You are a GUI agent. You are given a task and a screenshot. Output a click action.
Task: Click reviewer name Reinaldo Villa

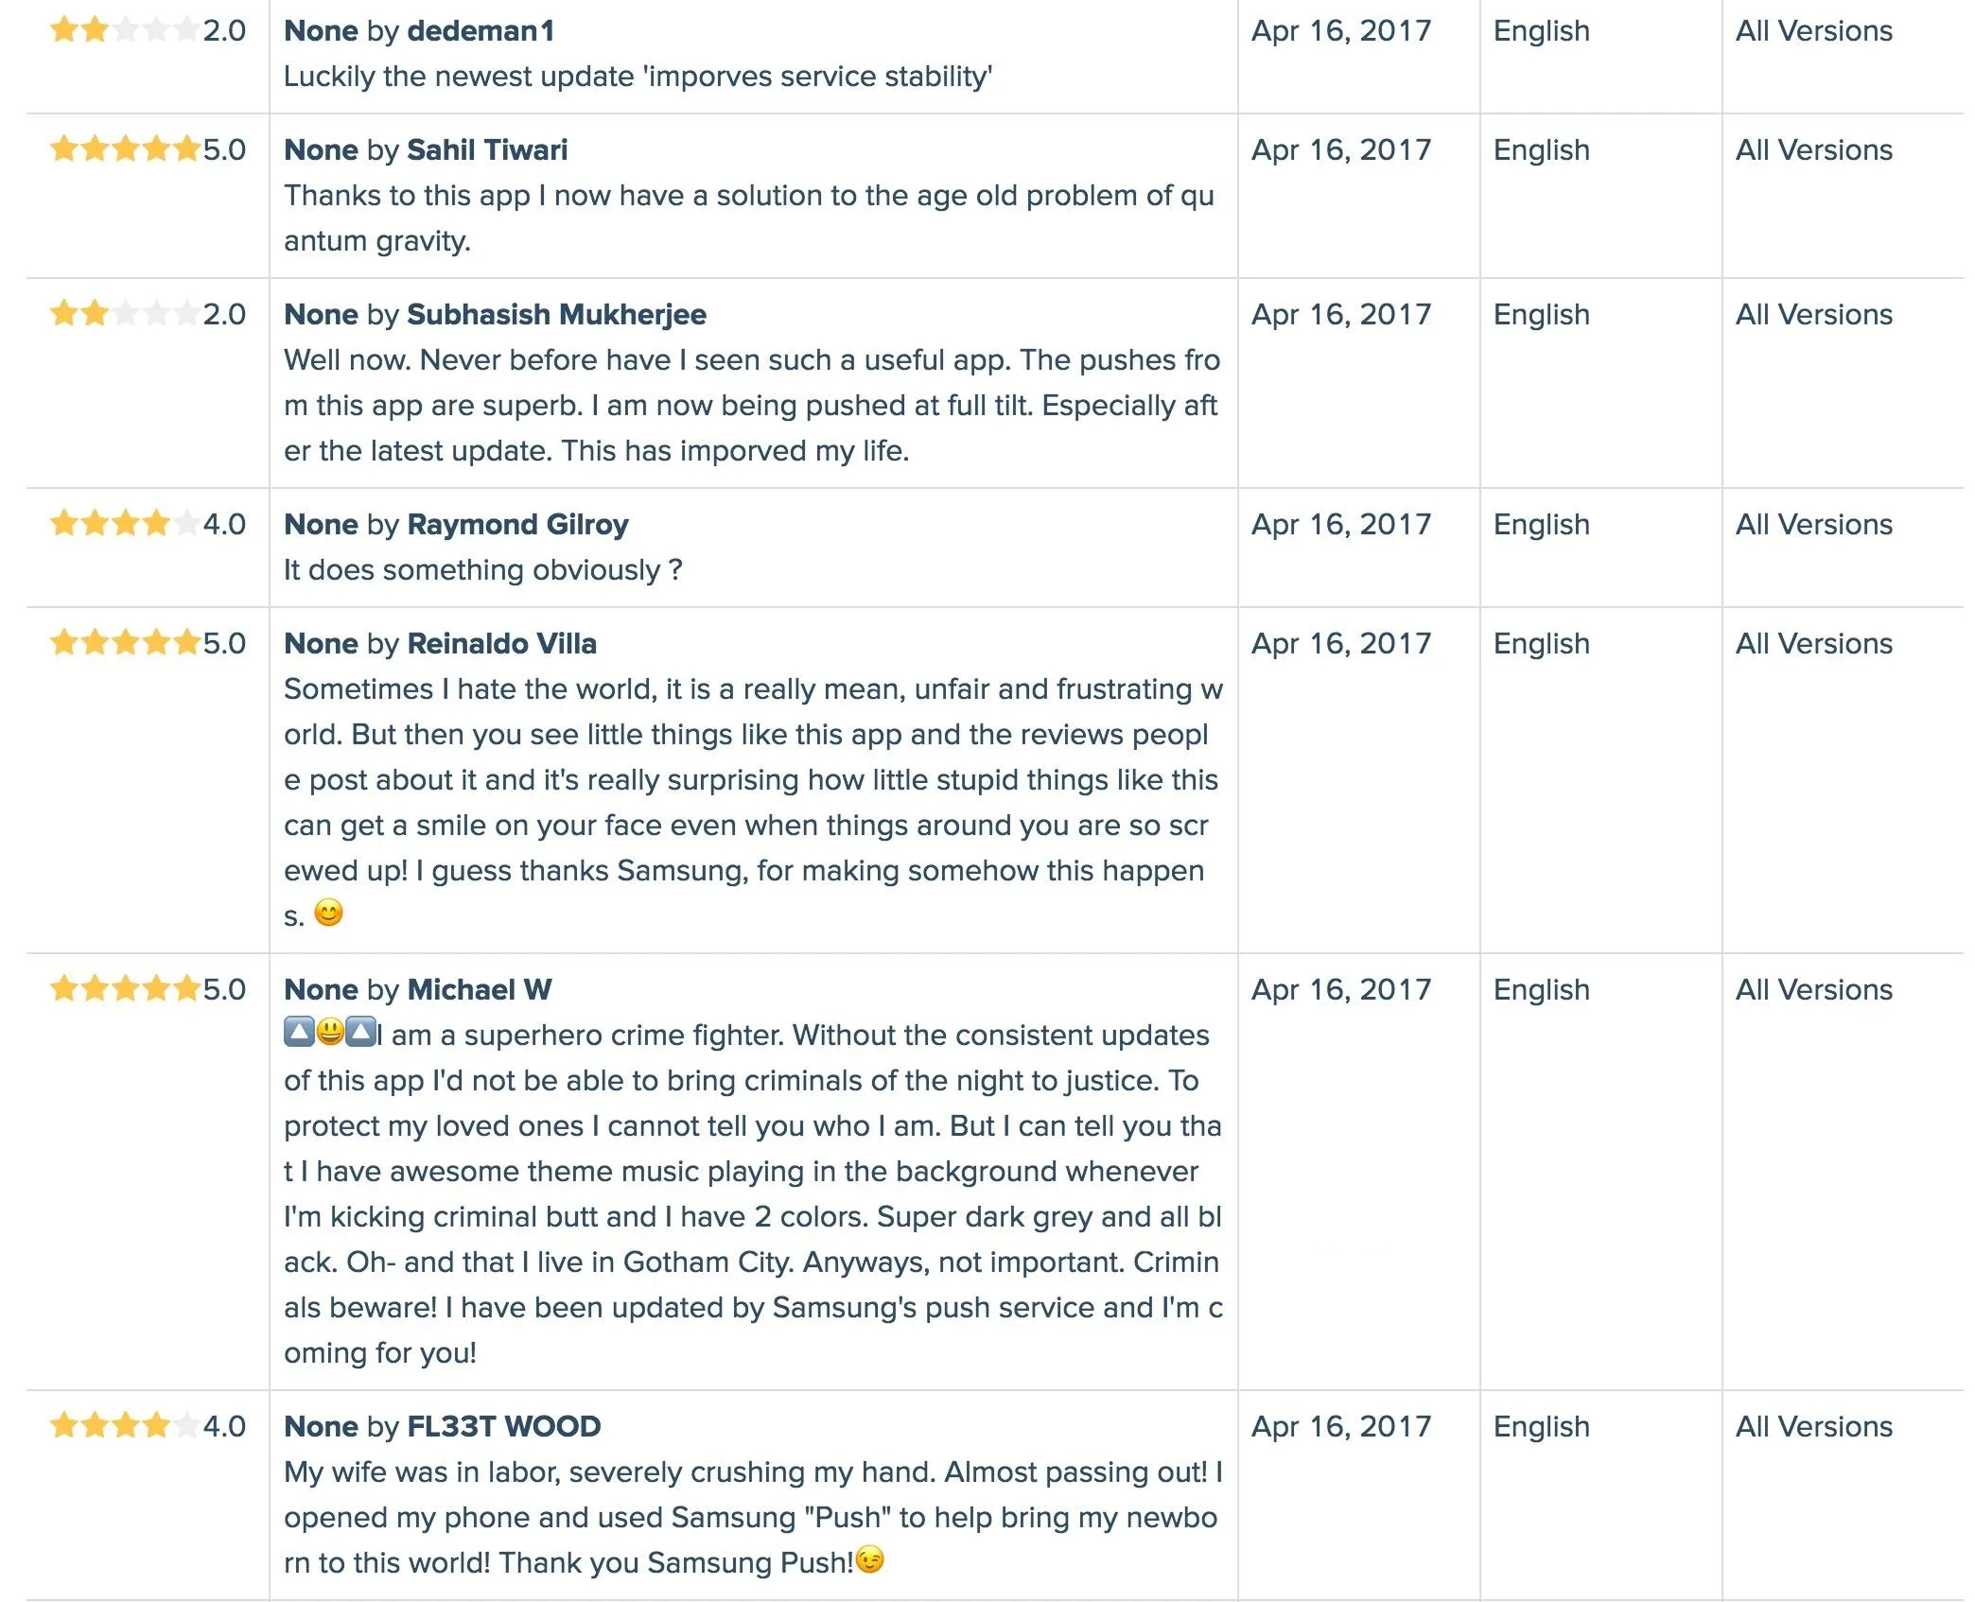point(501,643)
